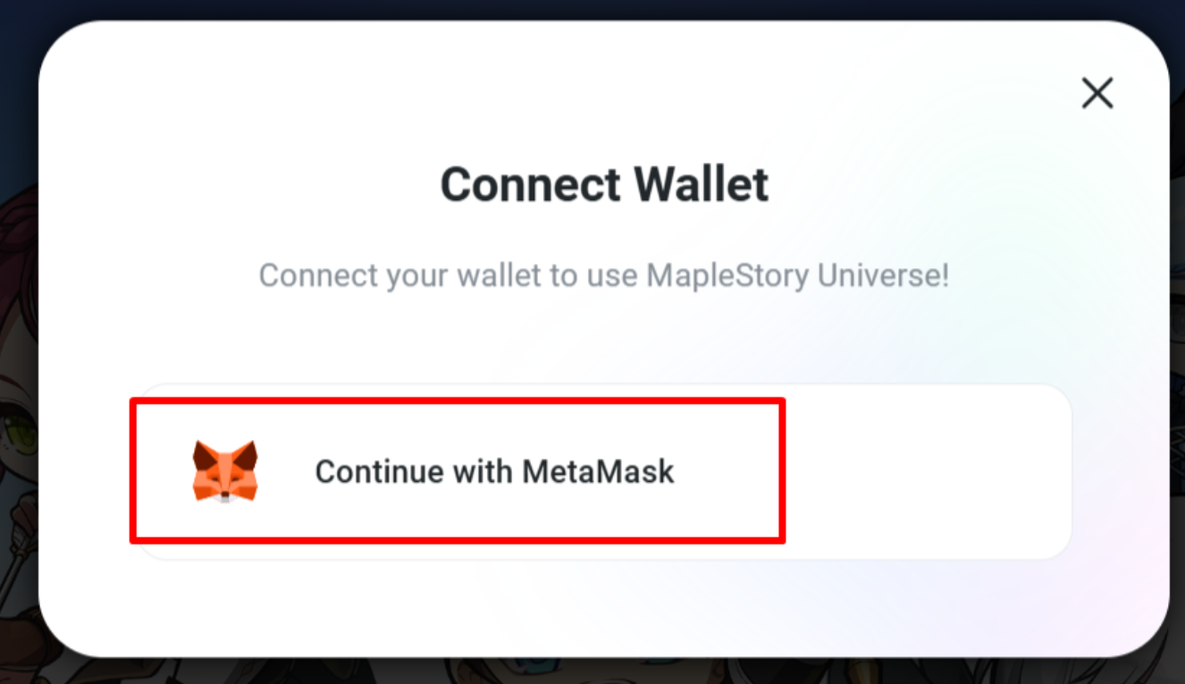Click the word Connect in the dialog title
The width and height of the screenshot is (1185, 684).
point(531,184)
